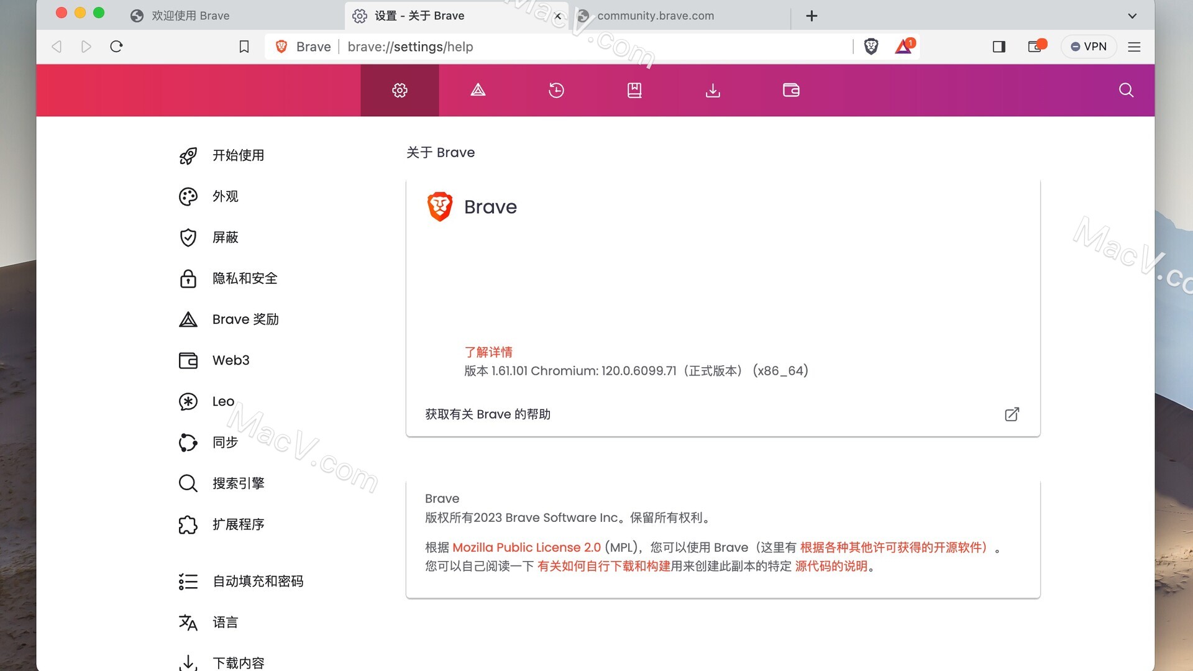The height and width of the screenshot is (671, 1193).
Task: Open 外观 settings section
Action: click(x=209, y=196)
